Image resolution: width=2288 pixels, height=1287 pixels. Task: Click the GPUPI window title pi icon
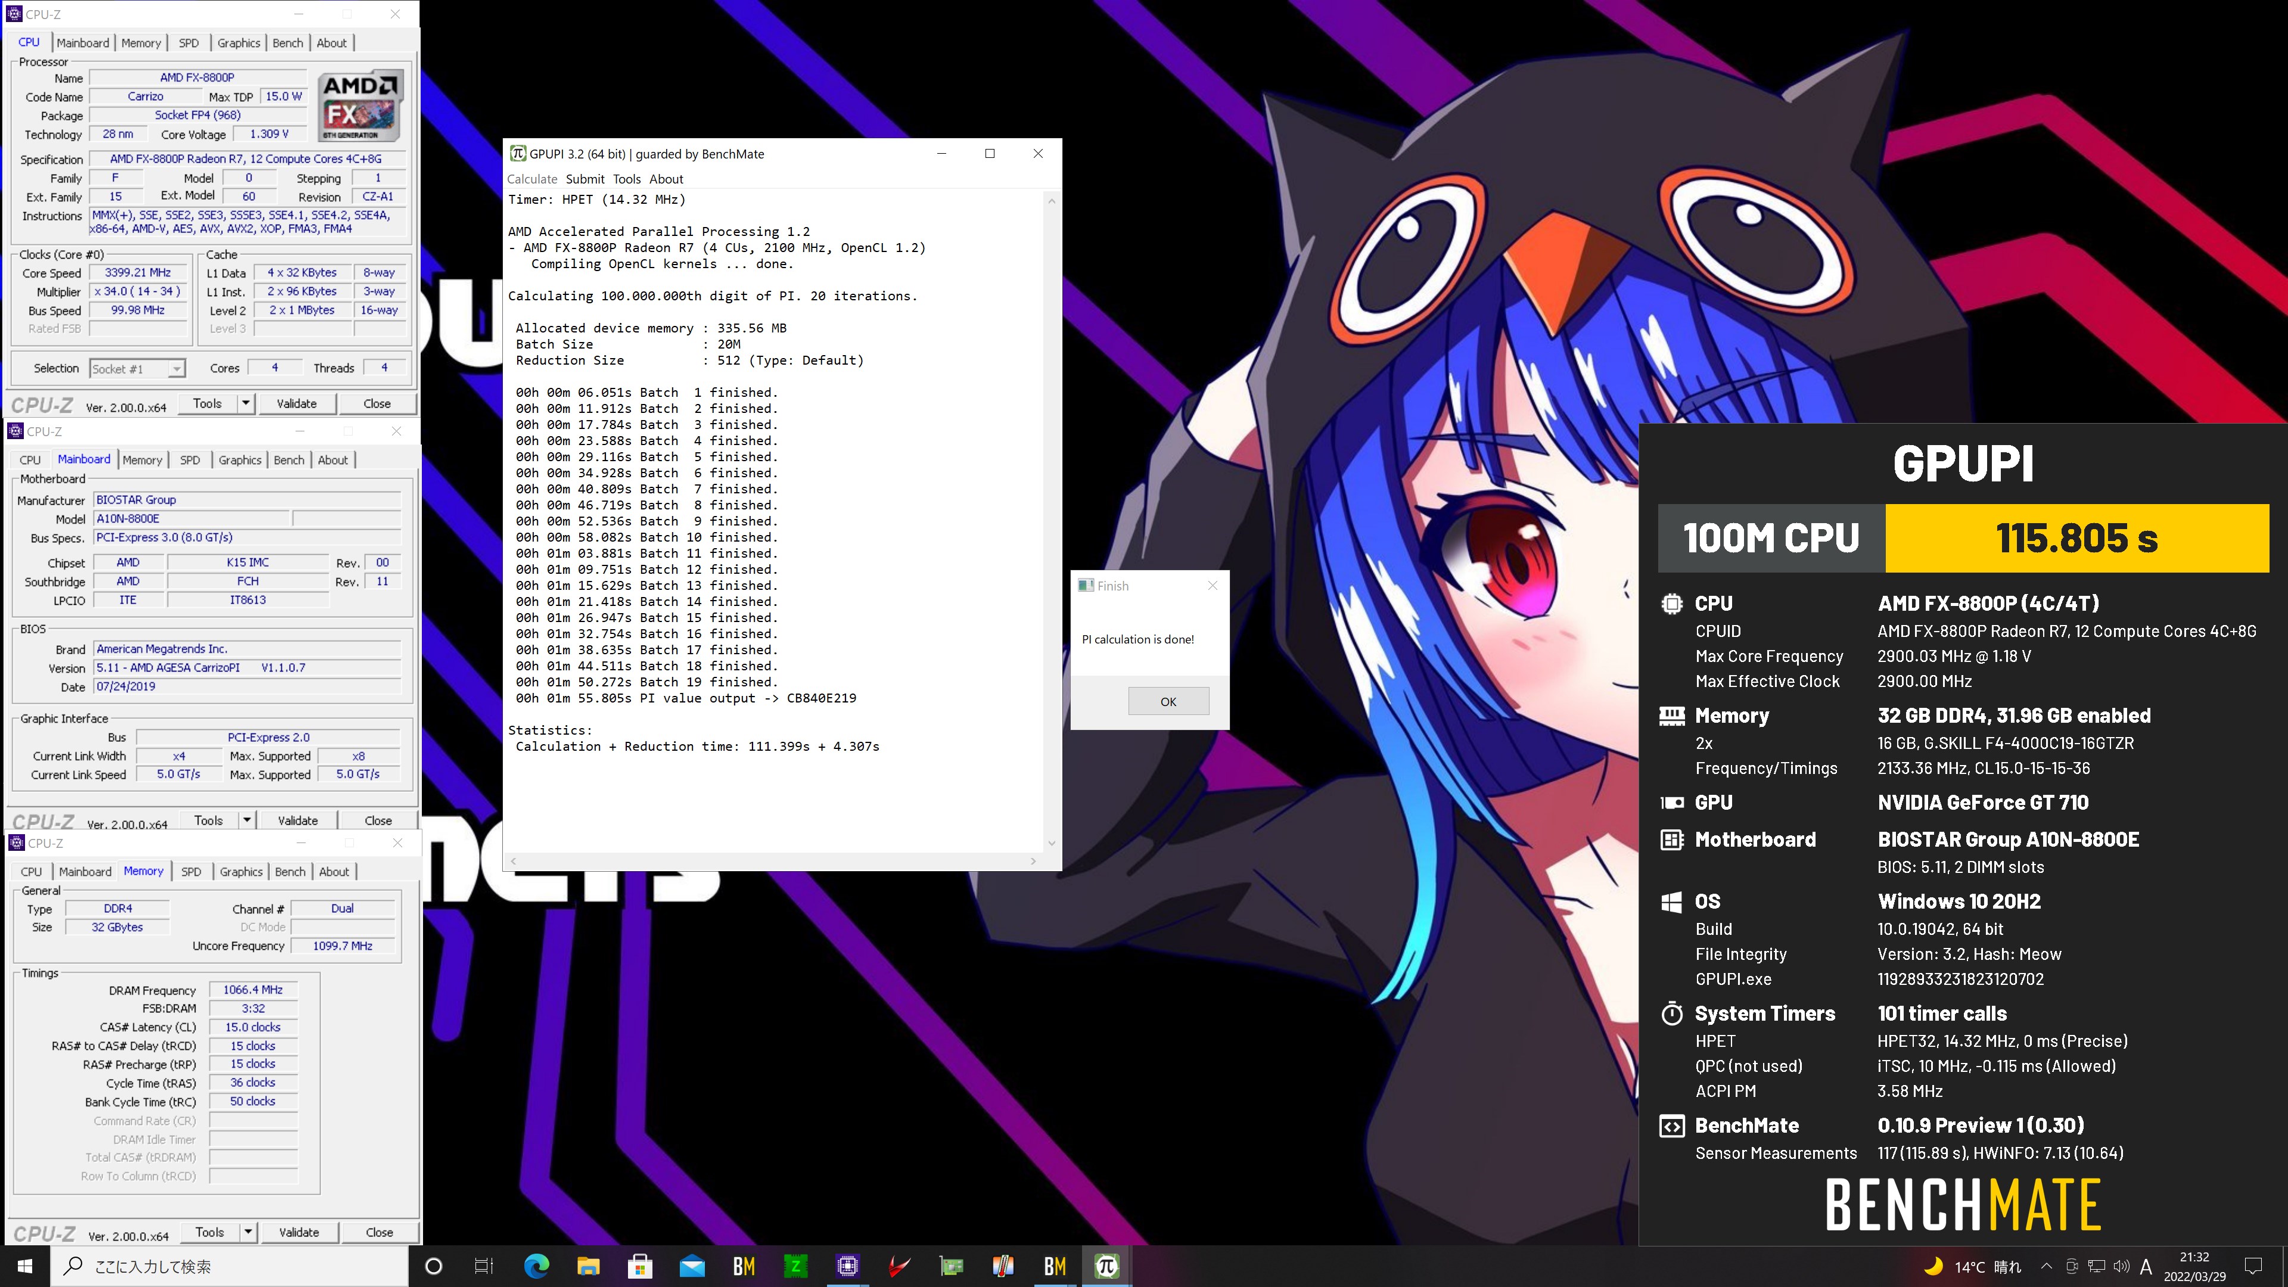point(518,154)
